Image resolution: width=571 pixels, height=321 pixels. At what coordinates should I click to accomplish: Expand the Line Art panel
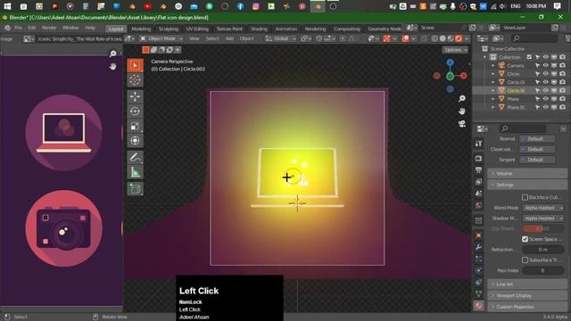click(526, 284)
